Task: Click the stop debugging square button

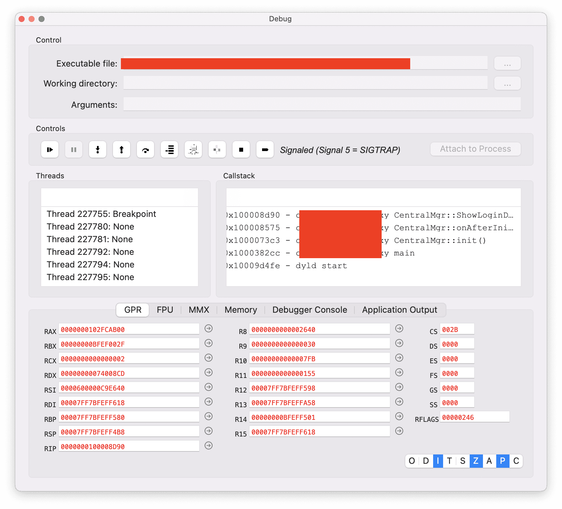Action: [x=241, y=150]
